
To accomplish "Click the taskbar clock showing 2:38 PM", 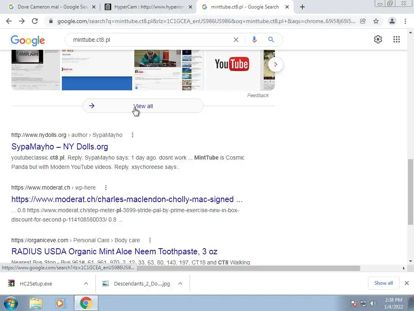I will pos(393,303).
